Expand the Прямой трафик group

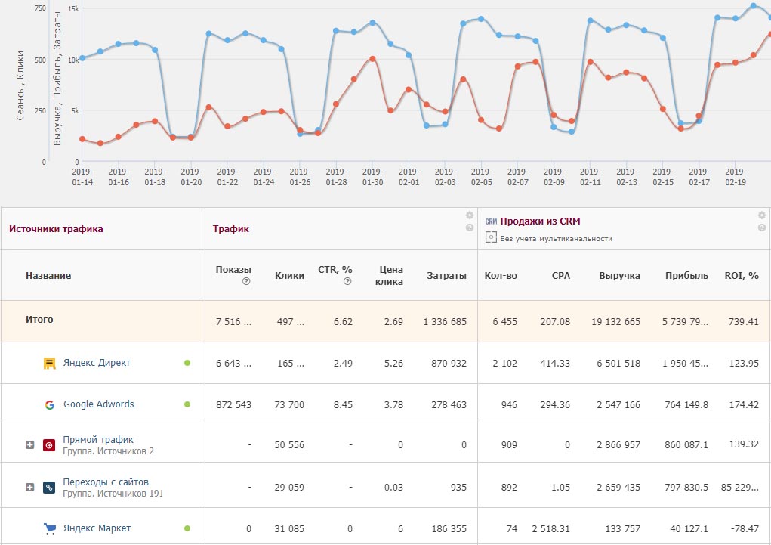(x=30, y=444)
